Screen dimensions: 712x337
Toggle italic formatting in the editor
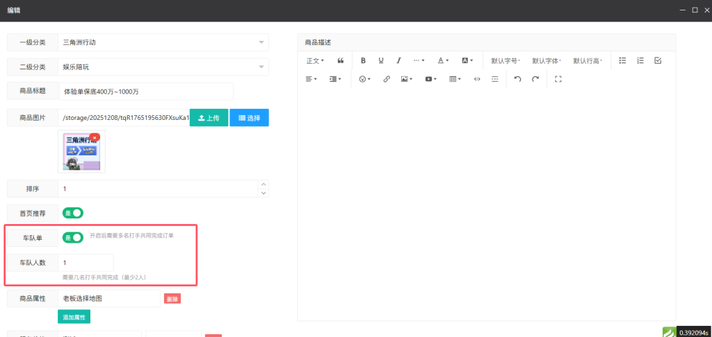(398, 60)
